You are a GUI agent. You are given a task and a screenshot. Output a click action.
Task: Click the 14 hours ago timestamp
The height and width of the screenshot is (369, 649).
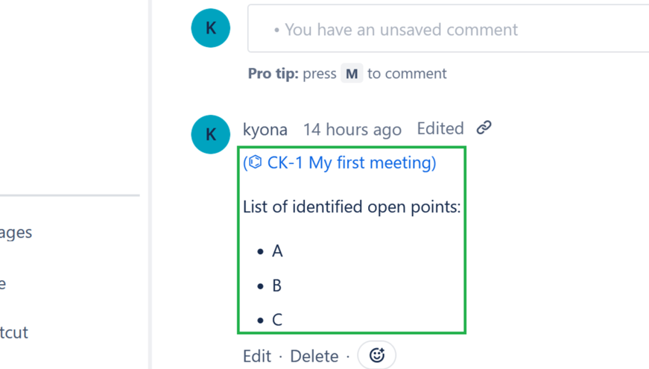[x=352, y=130]
